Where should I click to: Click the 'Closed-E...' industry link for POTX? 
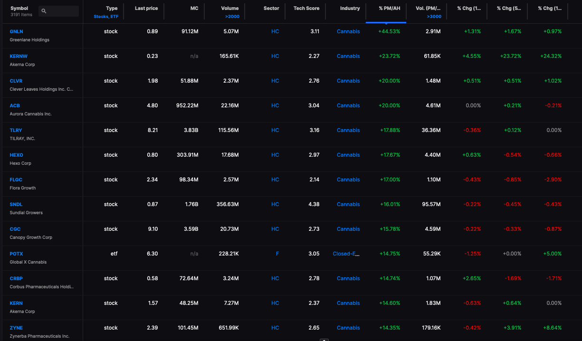[x=346, y=254]
